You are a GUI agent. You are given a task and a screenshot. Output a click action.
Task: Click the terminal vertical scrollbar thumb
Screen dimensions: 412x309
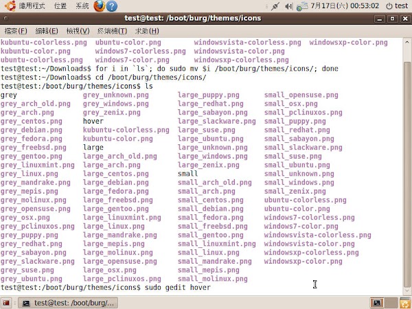point(407,174)
